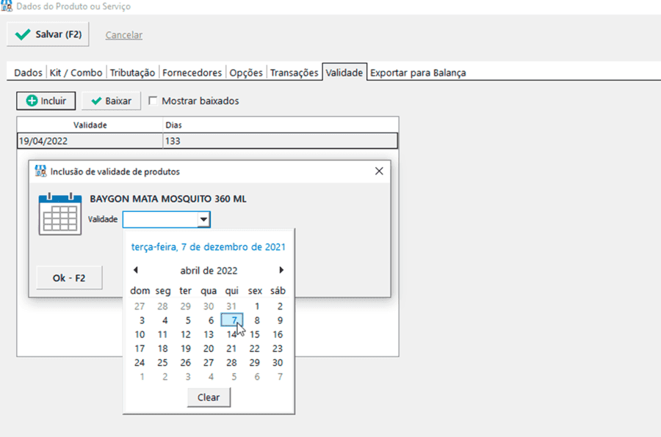The height and width of the screenshot is (437, 661).
Task: Close the Inclusão de validade dialog
Action: tap(379, 171)
